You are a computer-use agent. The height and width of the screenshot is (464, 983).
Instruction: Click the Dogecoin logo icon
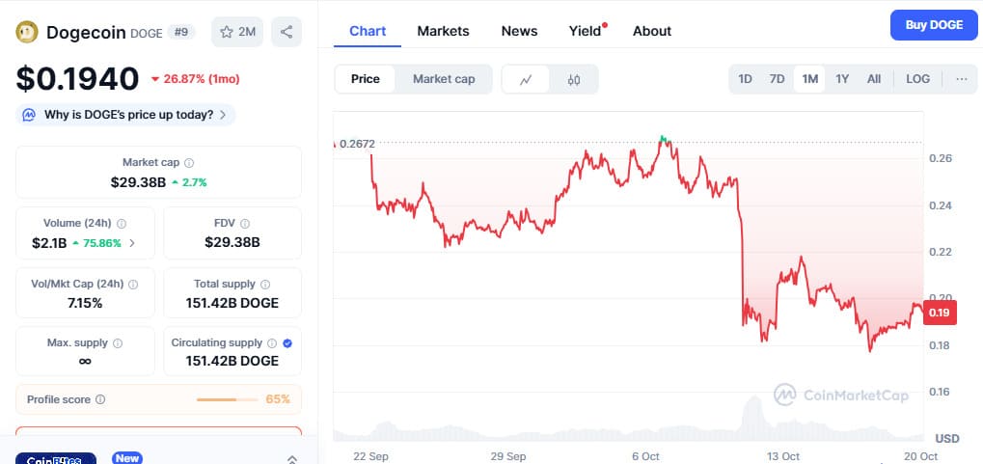tap(26, 32)
